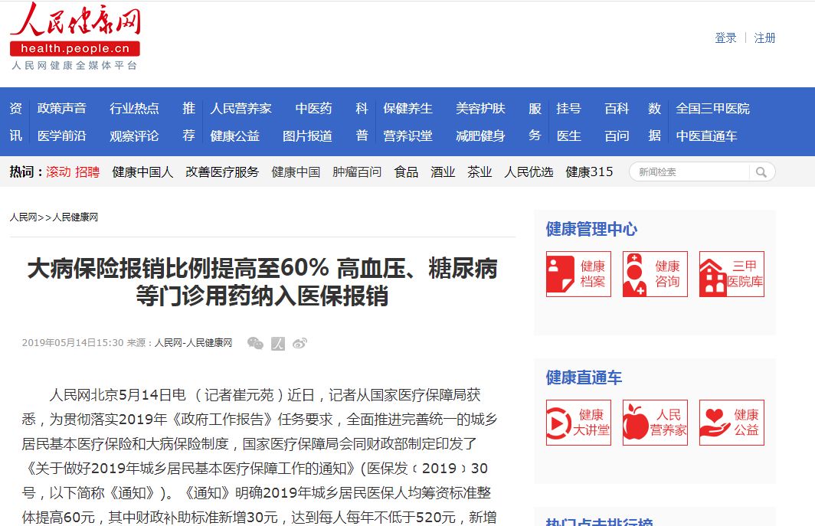This screenshot has width=815, height=526.
Task: Open 三甲医院库 hospital icon tile
Action: pos(732,274)
